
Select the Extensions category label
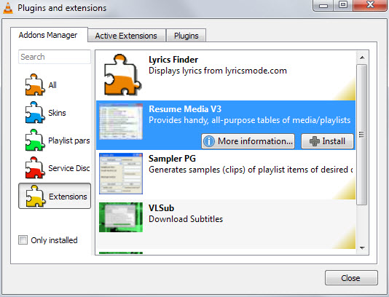tap(68, 197)
